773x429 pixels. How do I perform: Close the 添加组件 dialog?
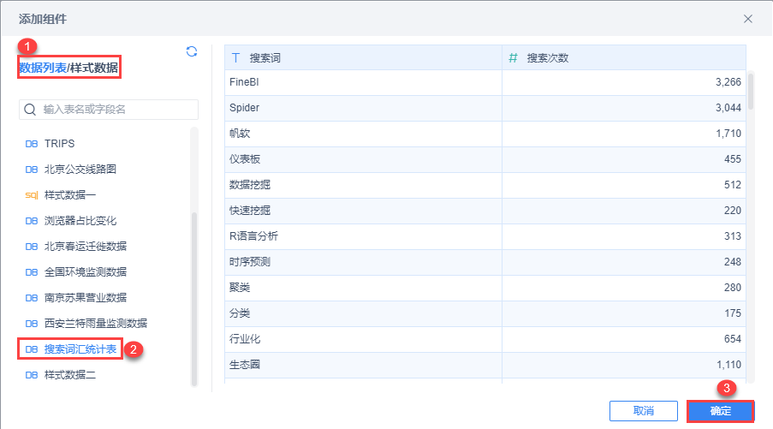pos(748,18)
